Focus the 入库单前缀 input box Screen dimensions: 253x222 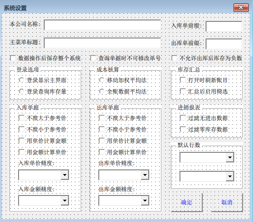(x=224, y=26)
